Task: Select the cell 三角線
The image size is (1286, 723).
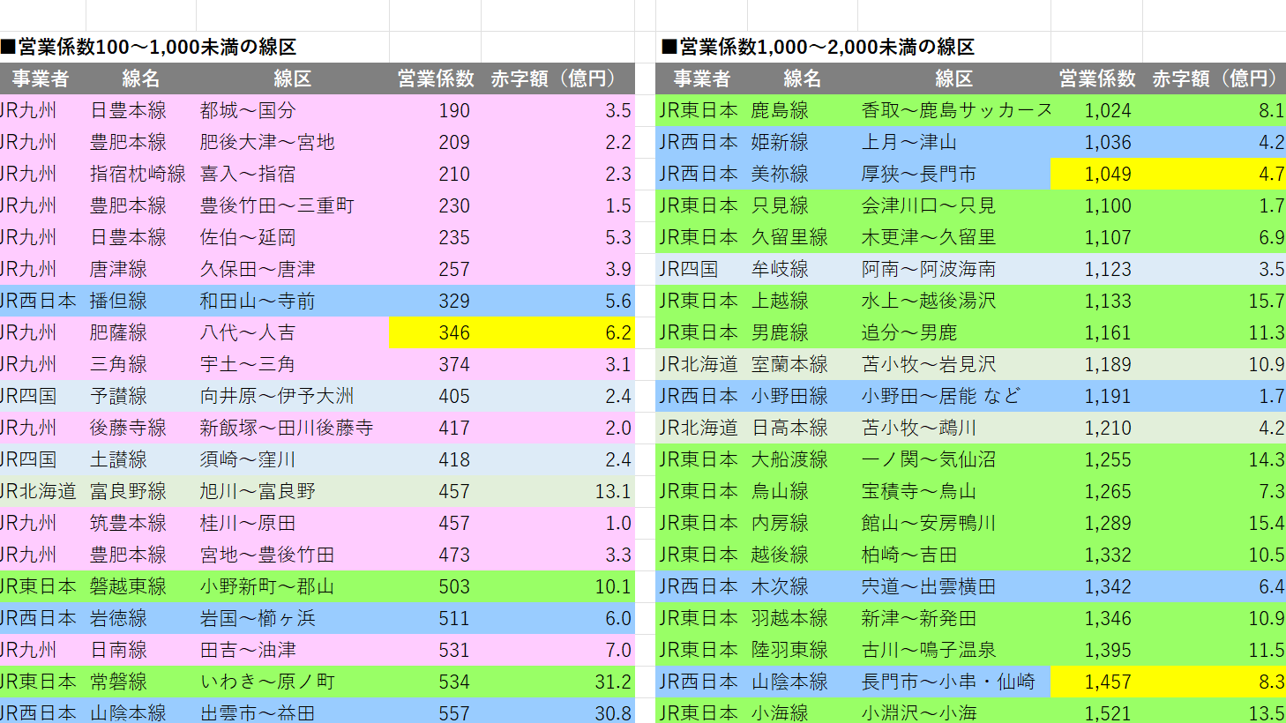Action: [141, 364]
